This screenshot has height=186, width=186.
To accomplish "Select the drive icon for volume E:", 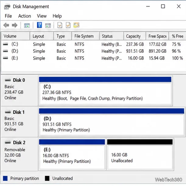I will 5,58.
